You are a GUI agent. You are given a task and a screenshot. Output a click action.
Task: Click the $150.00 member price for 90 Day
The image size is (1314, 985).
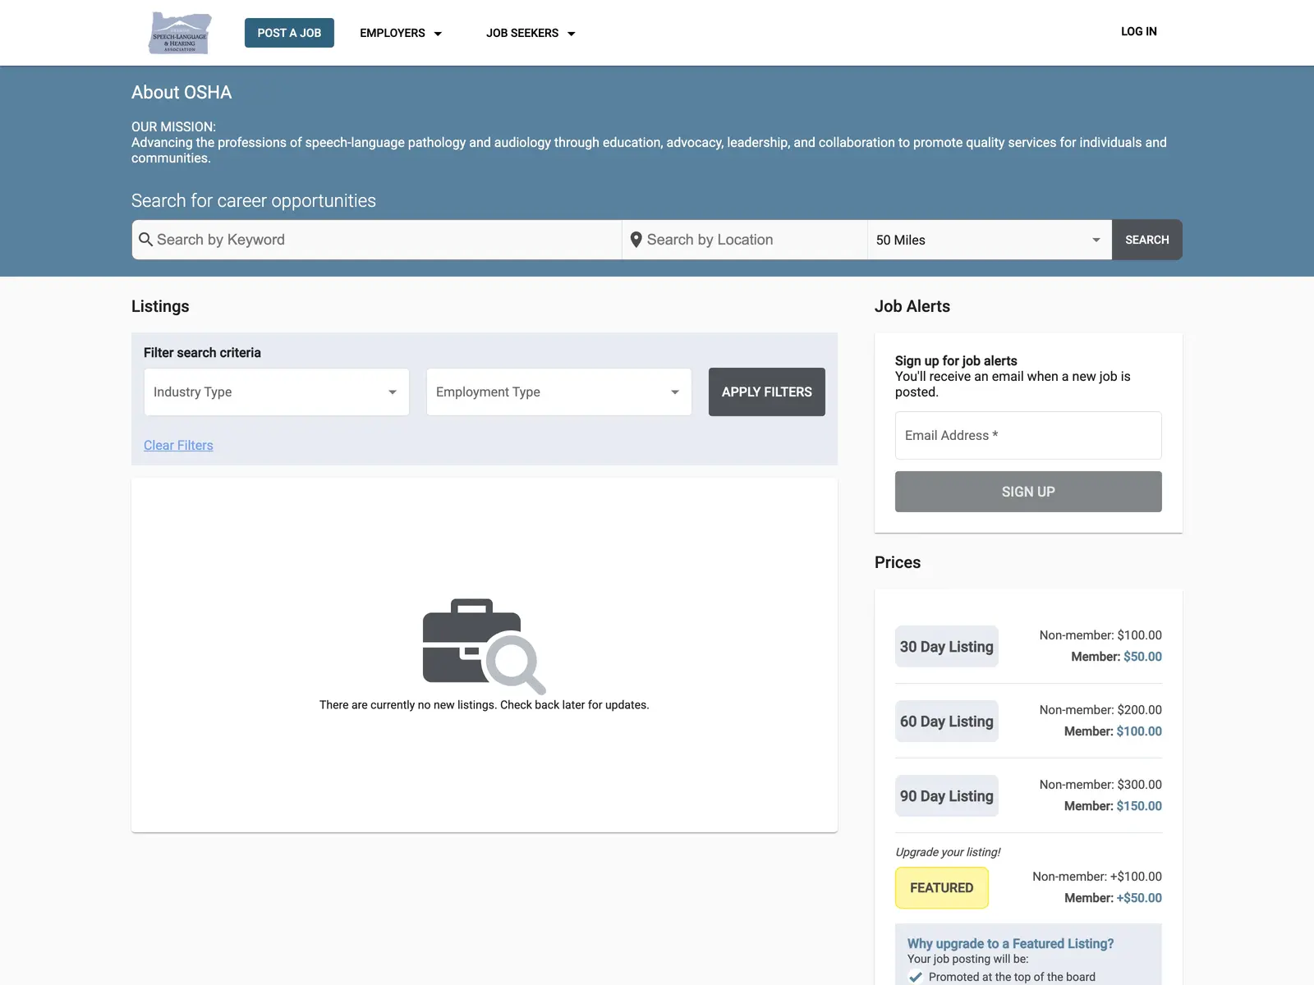tap(1139, 806)
